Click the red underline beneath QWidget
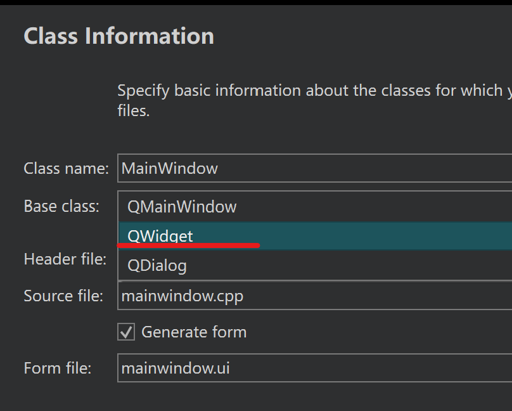The image size is (512, 411). point(189,245)
